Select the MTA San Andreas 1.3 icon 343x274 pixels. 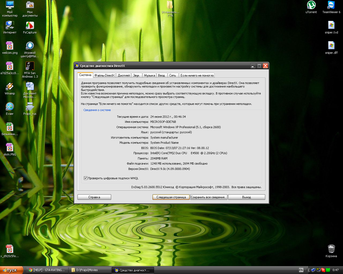point(30,70)
